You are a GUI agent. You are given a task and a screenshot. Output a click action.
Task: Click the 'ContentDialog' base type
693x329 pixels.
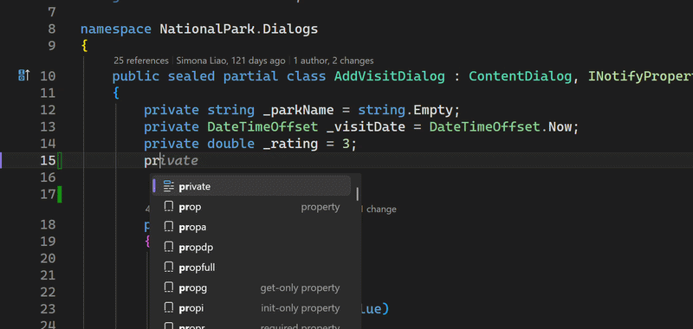(x=521, y=76)
